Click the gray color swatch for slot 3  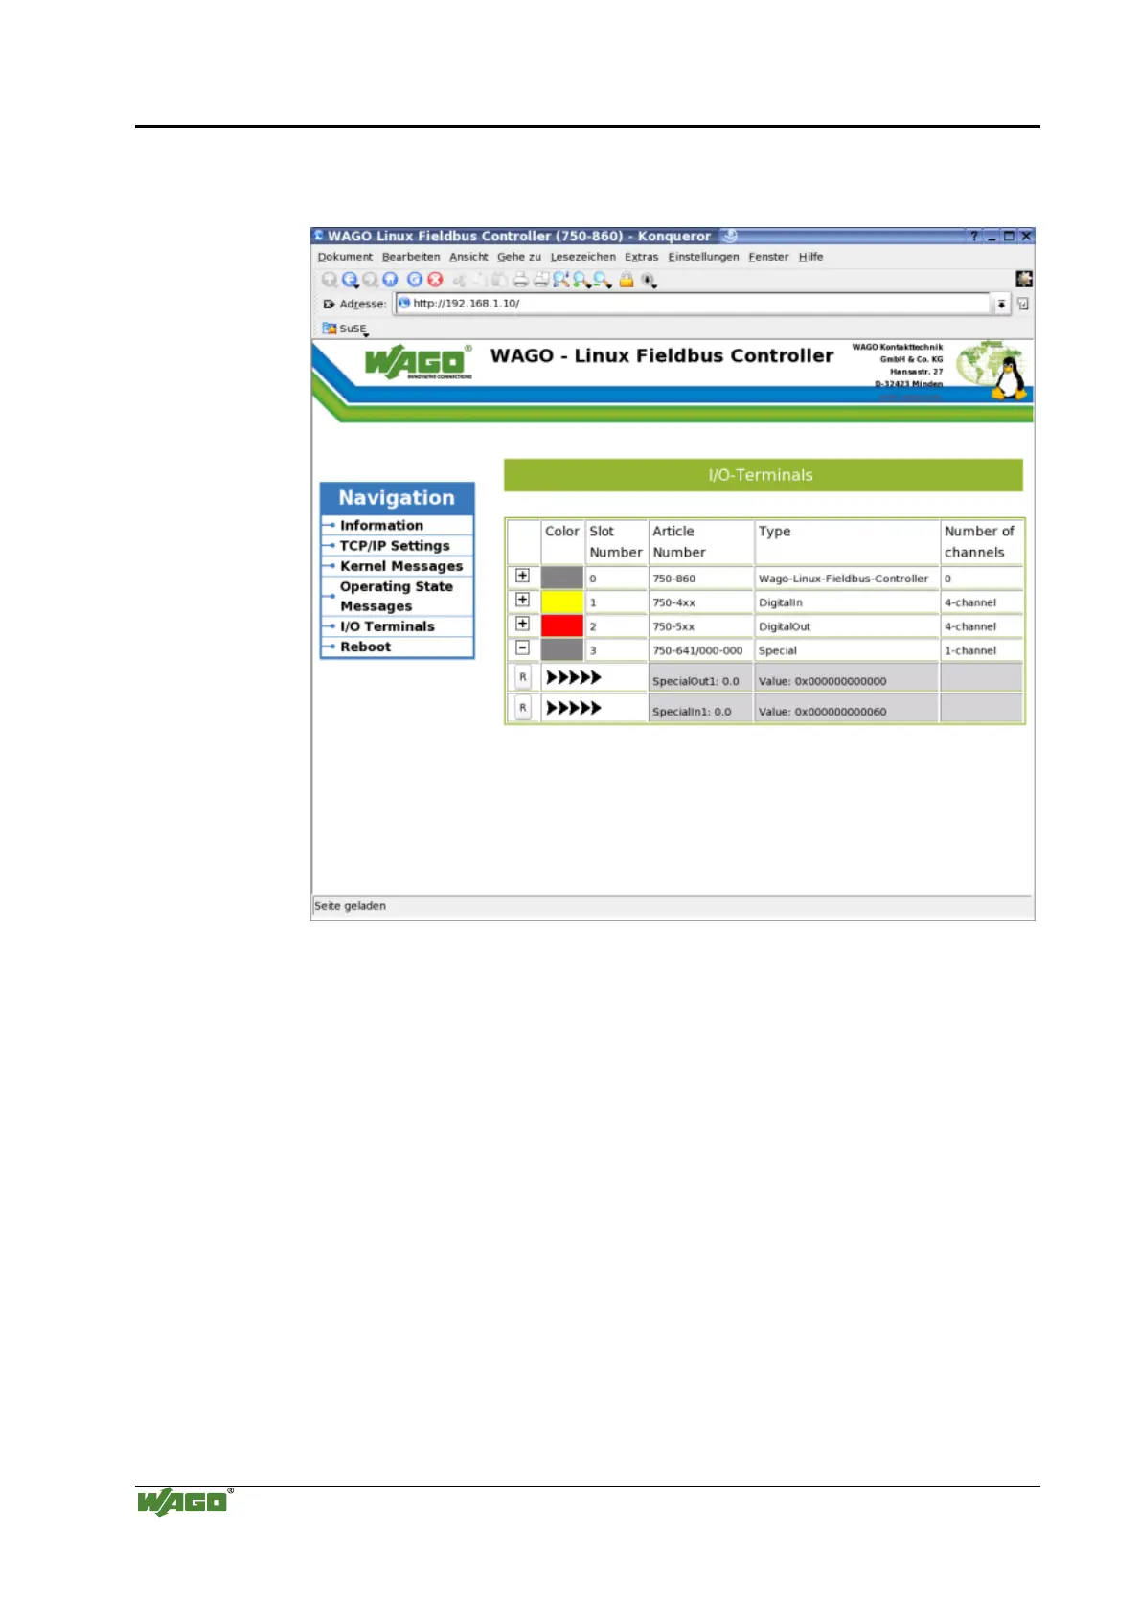pos(562,649)
